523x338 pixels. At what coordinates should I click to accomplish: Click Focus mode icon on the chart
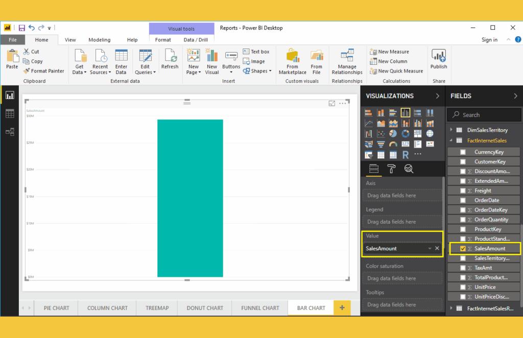pyautogui.click(x=331, y=103)
